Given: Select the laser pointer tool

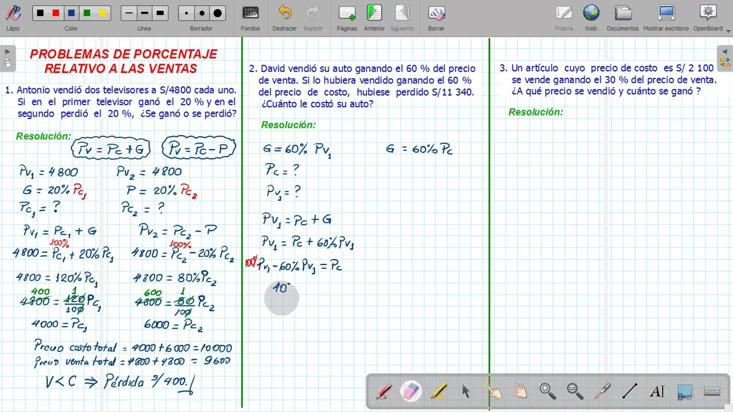Looking at the screenshot, I should point(602,391).
